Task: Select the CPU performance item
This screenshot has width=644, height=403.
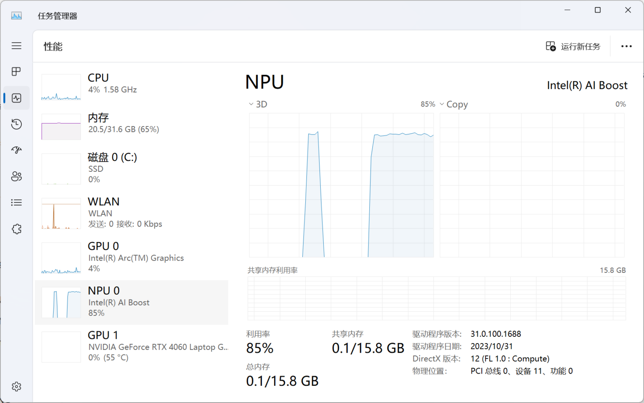Action: tap(131, 87)
